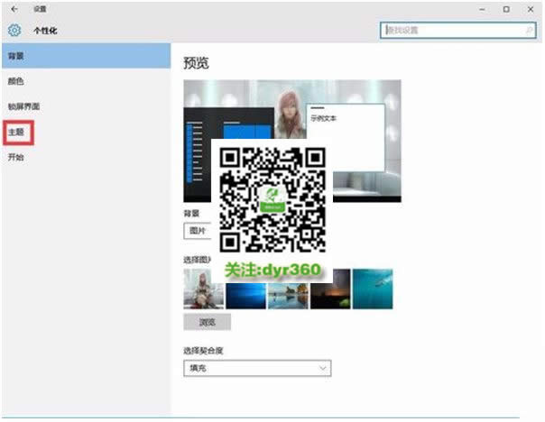Click the search magnifier icon
The height and width of the screenshot is (422, 545).
[x=529, y=31]
